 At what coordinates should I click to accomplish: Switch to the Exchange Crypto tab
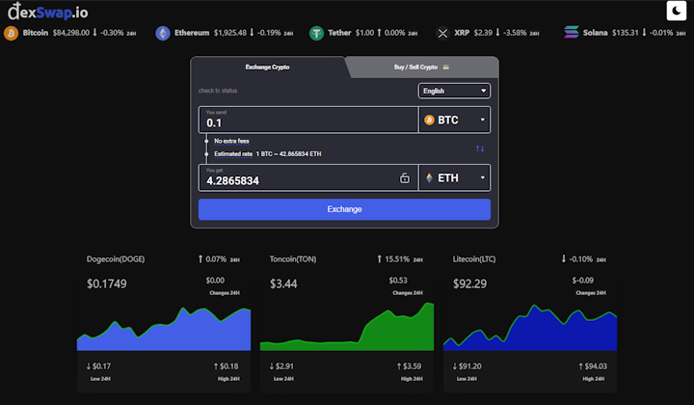click(267, 67)
